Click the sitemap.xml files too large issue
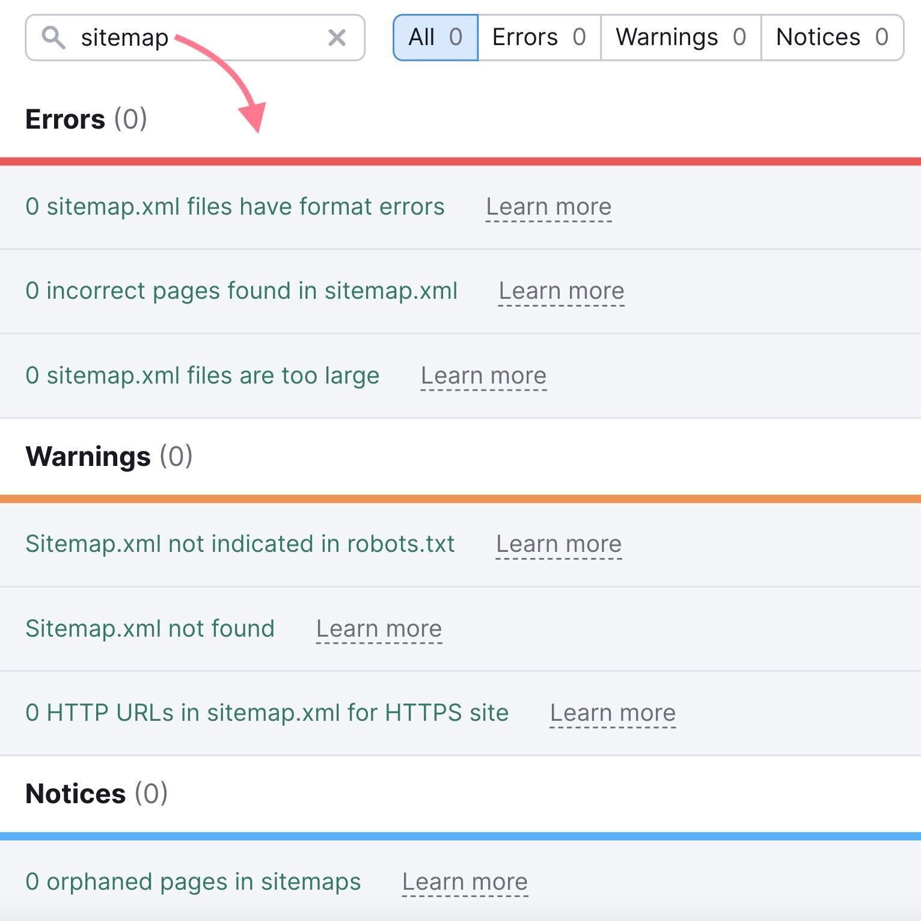This screenshot has width=921, height=921. [202, 375]
